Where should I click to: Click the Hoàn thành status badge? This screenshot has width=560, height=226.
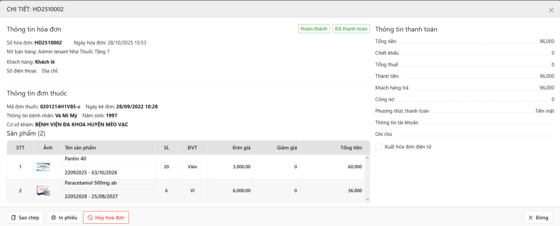point(314,29)
